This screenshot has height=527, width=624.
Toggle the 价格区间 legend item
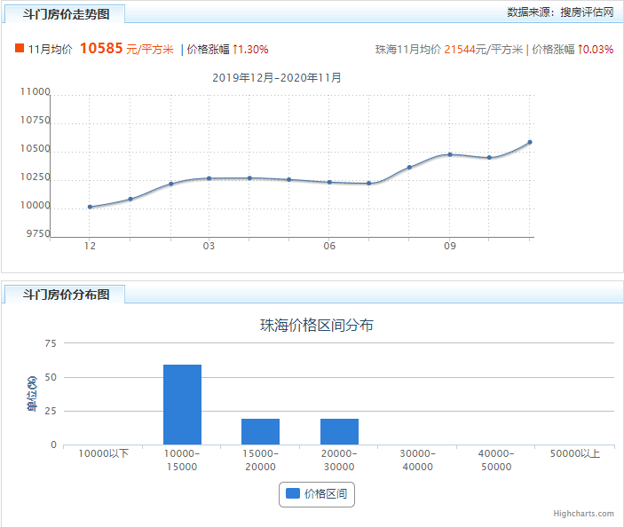coord(317,494)
